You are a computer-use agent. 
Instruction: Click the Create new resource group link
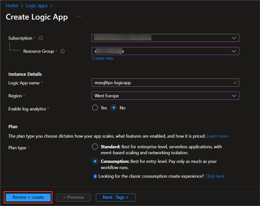click(102, 58)
